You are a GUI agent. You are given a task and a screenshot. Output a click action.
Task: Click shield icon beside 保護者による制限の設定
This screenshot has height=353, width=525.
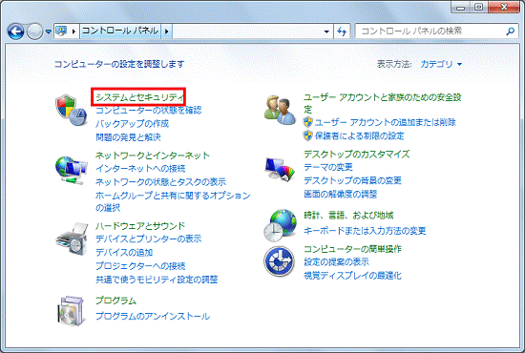tap(307, 135)
